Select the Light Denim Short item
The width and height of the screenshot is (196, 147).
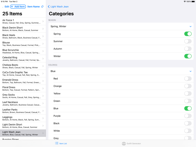23,126
